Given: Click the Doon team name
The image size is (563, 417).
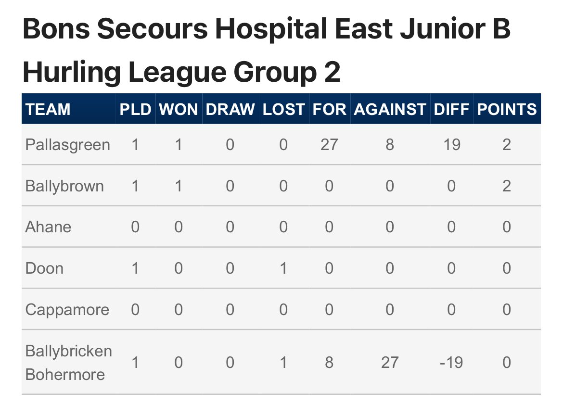Looking at the screenshot, I should pyautogui.click(x=44, y=268).
